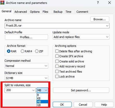Open the Comment tab
Viewport: 115px width, 108px height.
click(x=82, y=12)
